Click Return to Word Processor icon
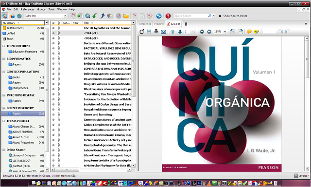311x187 pixels. (150, 16)
